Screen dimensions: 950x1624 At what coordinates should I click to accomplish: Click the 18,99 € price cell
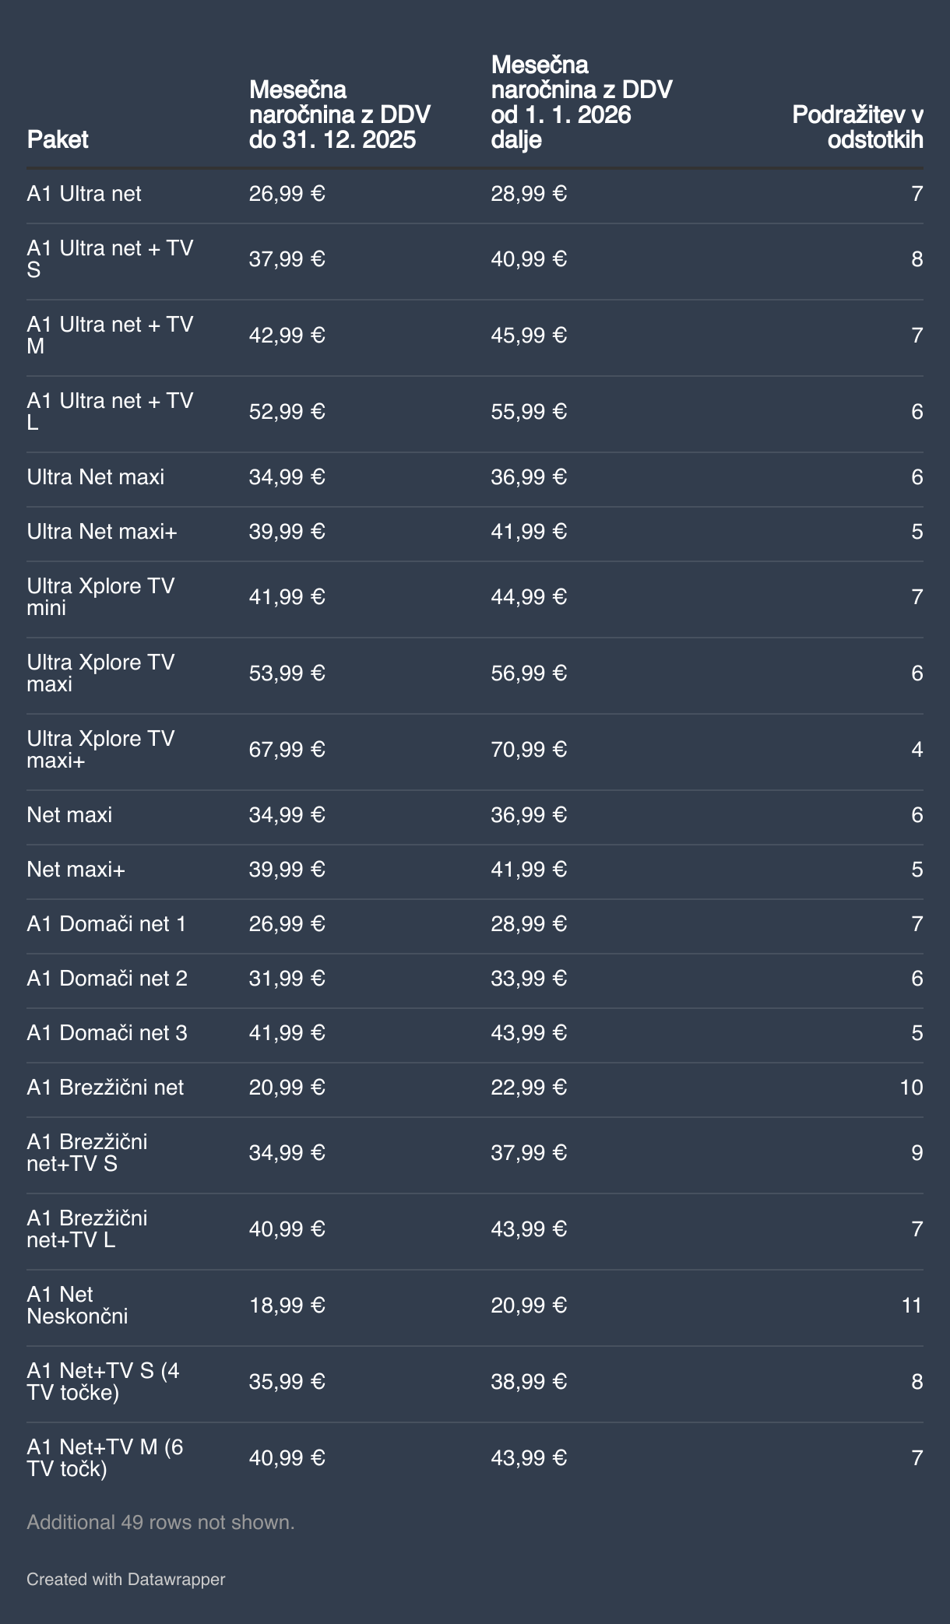[x=287, y=1305]
